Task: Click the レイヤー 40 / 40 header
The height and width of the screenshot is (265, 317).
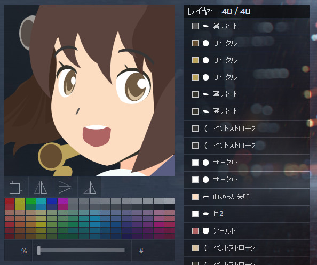Action: pyautogui.click(x=247, y=12)
